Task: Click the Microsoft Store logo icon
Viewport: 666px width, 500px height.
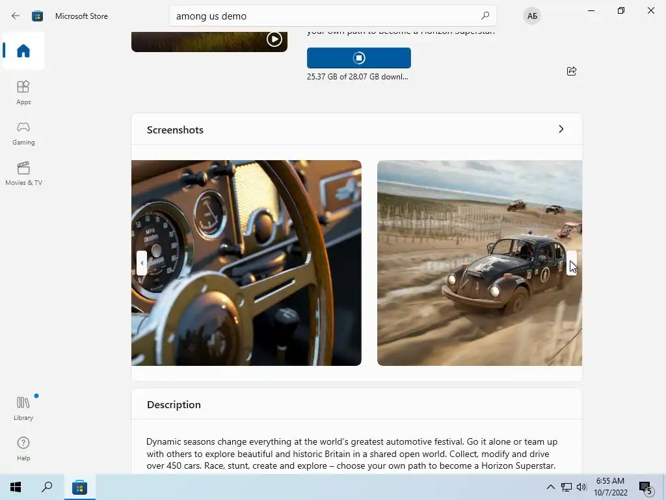Action: [x=37, y=16]
